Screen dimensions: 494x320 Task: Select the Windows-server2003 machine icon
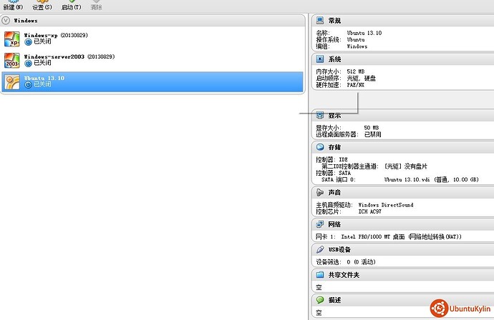(x=12, y=60)
